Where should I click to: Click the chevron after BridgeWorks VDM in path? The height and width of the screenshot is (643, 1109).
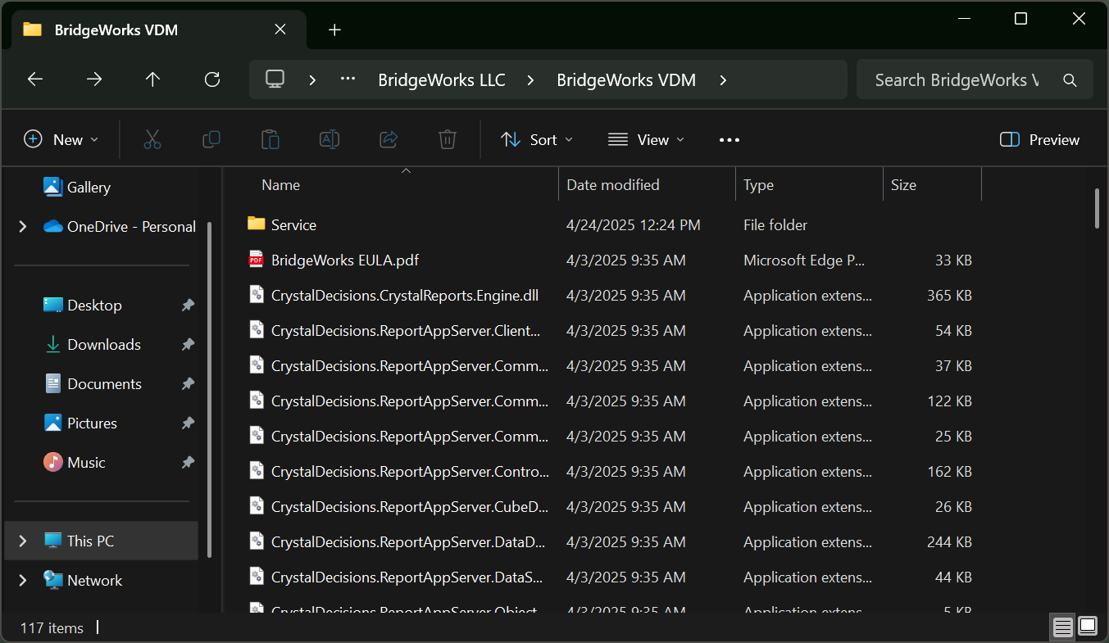(723, 79)
